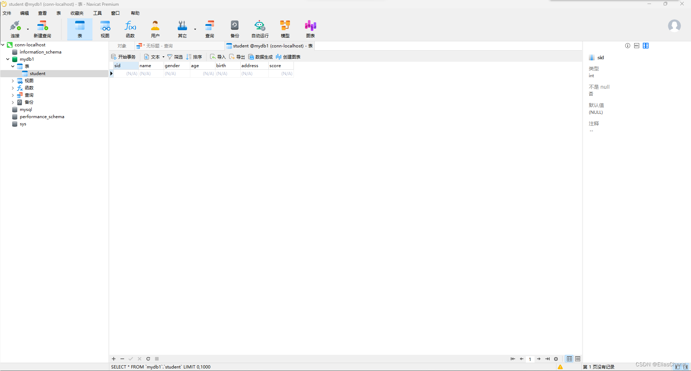Switch to the 对象 tab

click(x=122, y=46)
